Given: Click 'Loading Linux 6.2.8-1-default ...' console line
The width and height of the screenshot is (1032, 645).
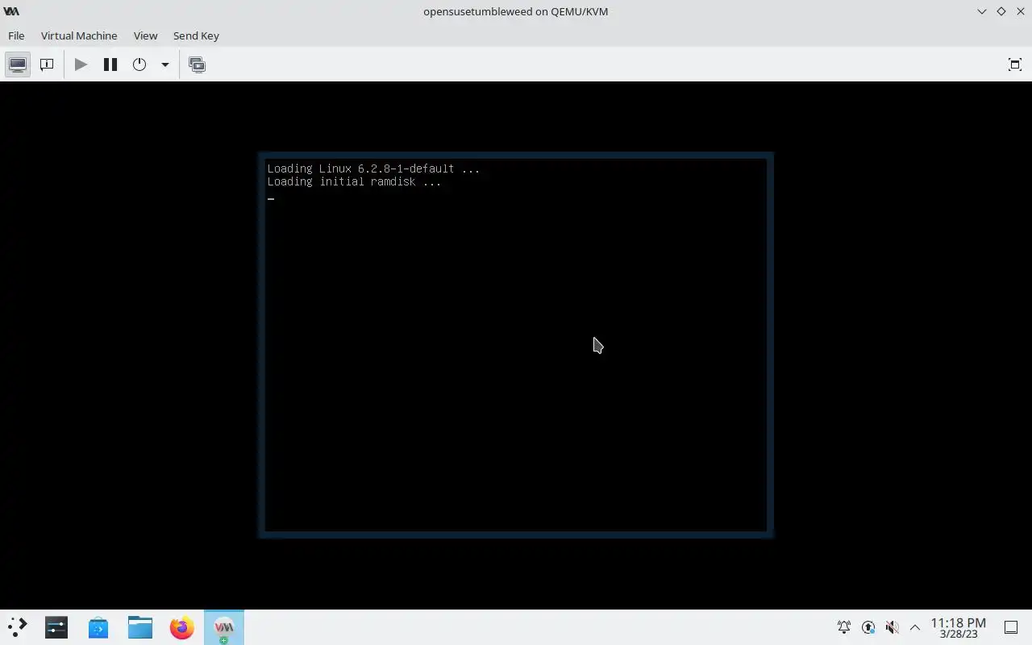Looking at the screenshot, I should pos(373,169).
